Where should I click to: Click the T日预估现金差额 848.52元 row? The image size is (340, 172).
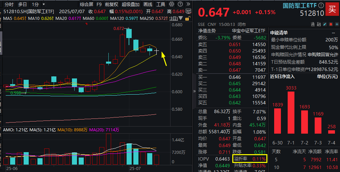point(304,62)
